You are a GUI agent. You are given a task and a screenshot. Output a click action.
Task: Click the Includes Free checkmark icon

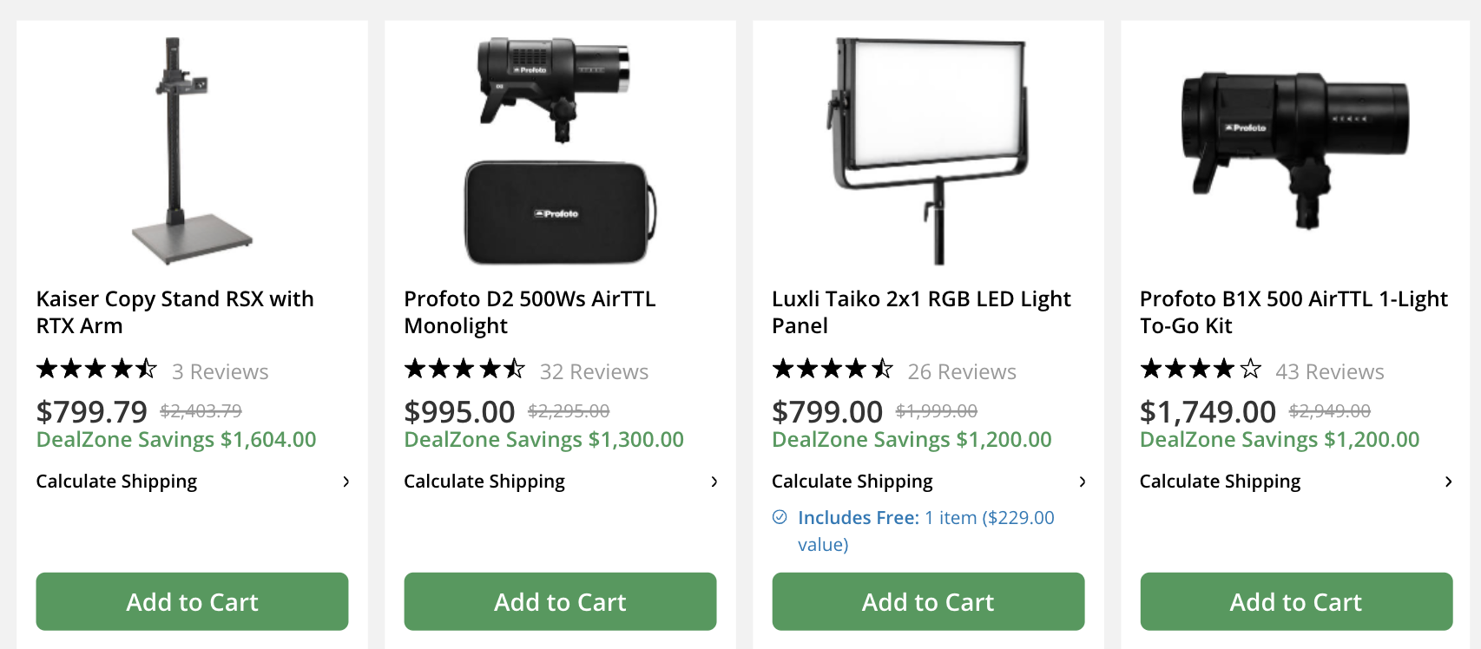[x=780, y=517]
